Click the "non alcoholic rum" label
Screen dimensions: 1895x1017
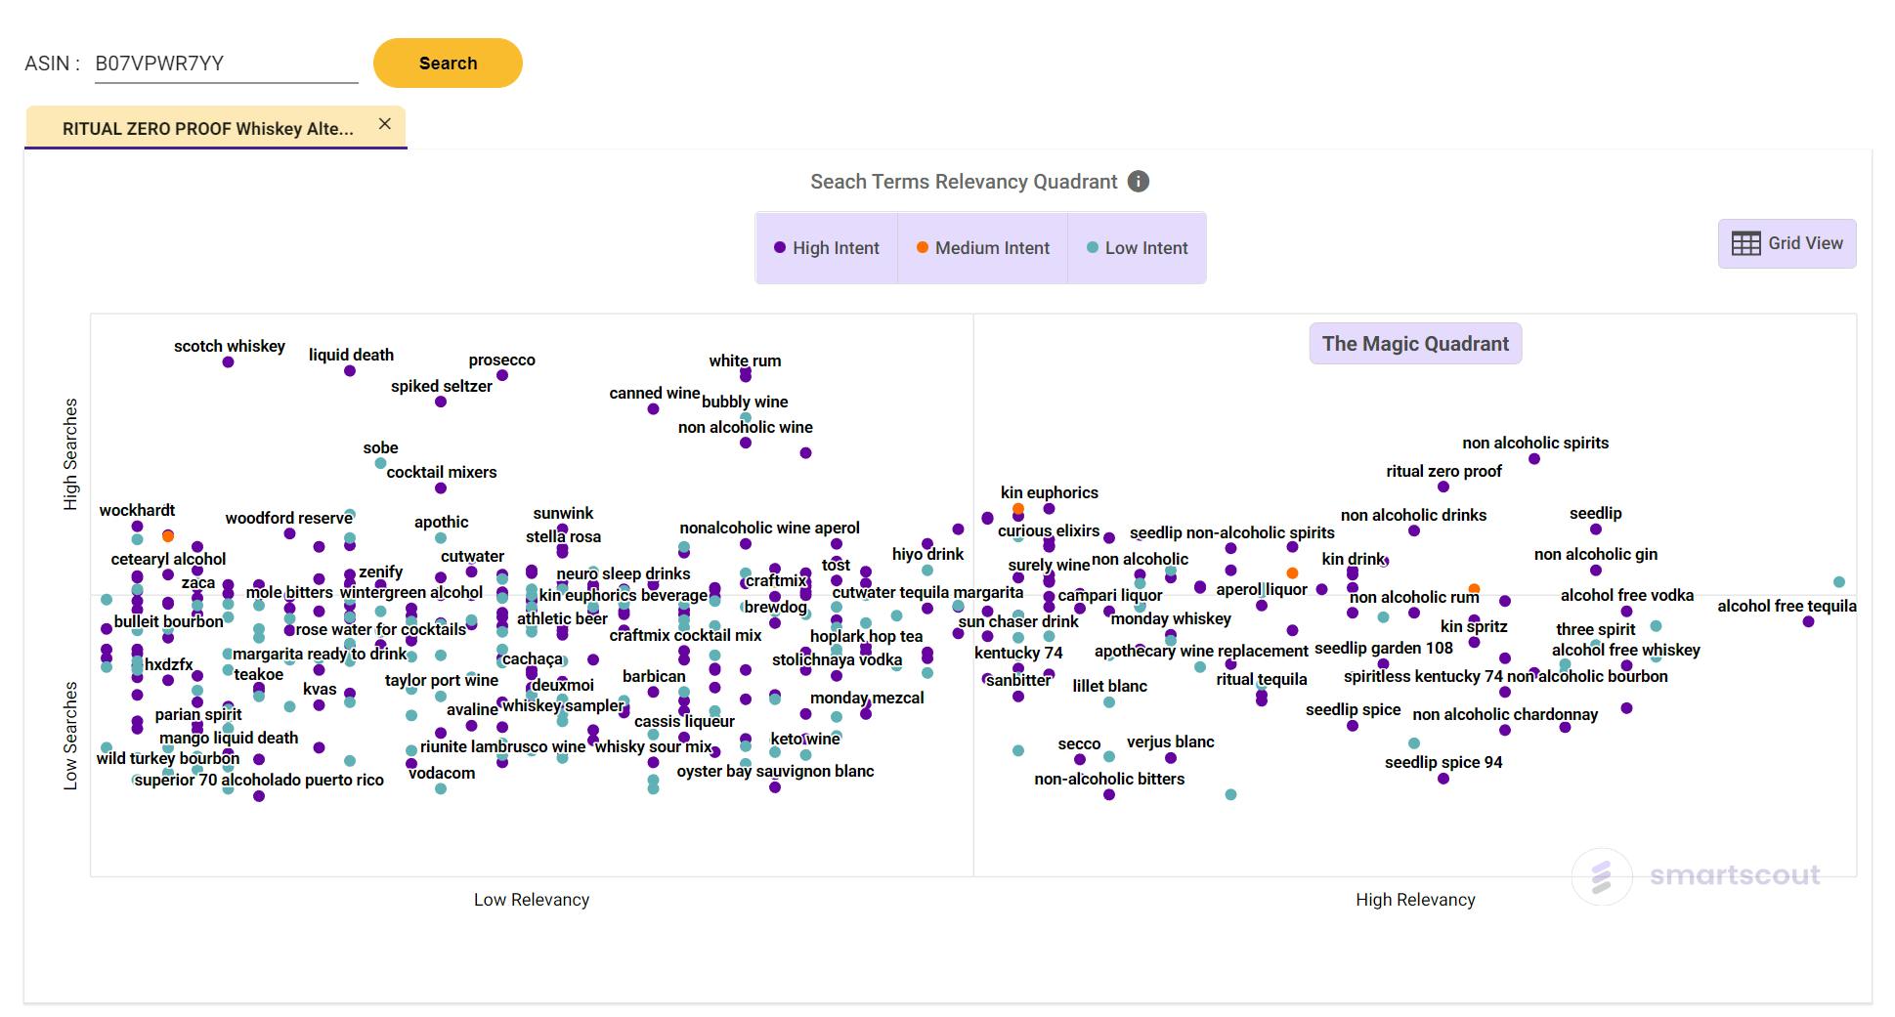(x=1414, y=597)
